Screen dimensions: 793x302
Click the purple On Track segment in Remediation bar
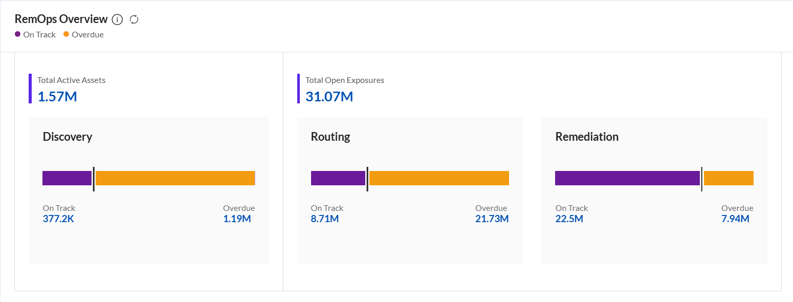point(627,178)
